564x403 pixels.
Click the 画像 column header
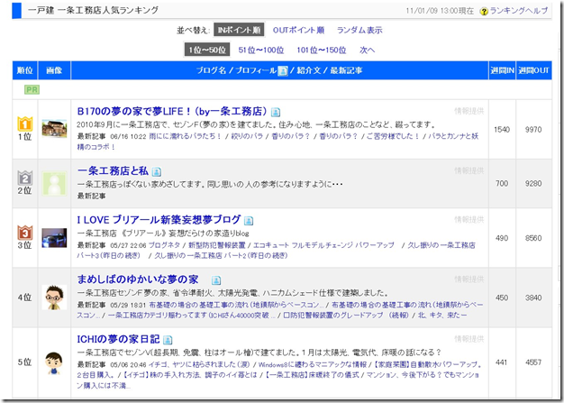[x=54, y=70]
